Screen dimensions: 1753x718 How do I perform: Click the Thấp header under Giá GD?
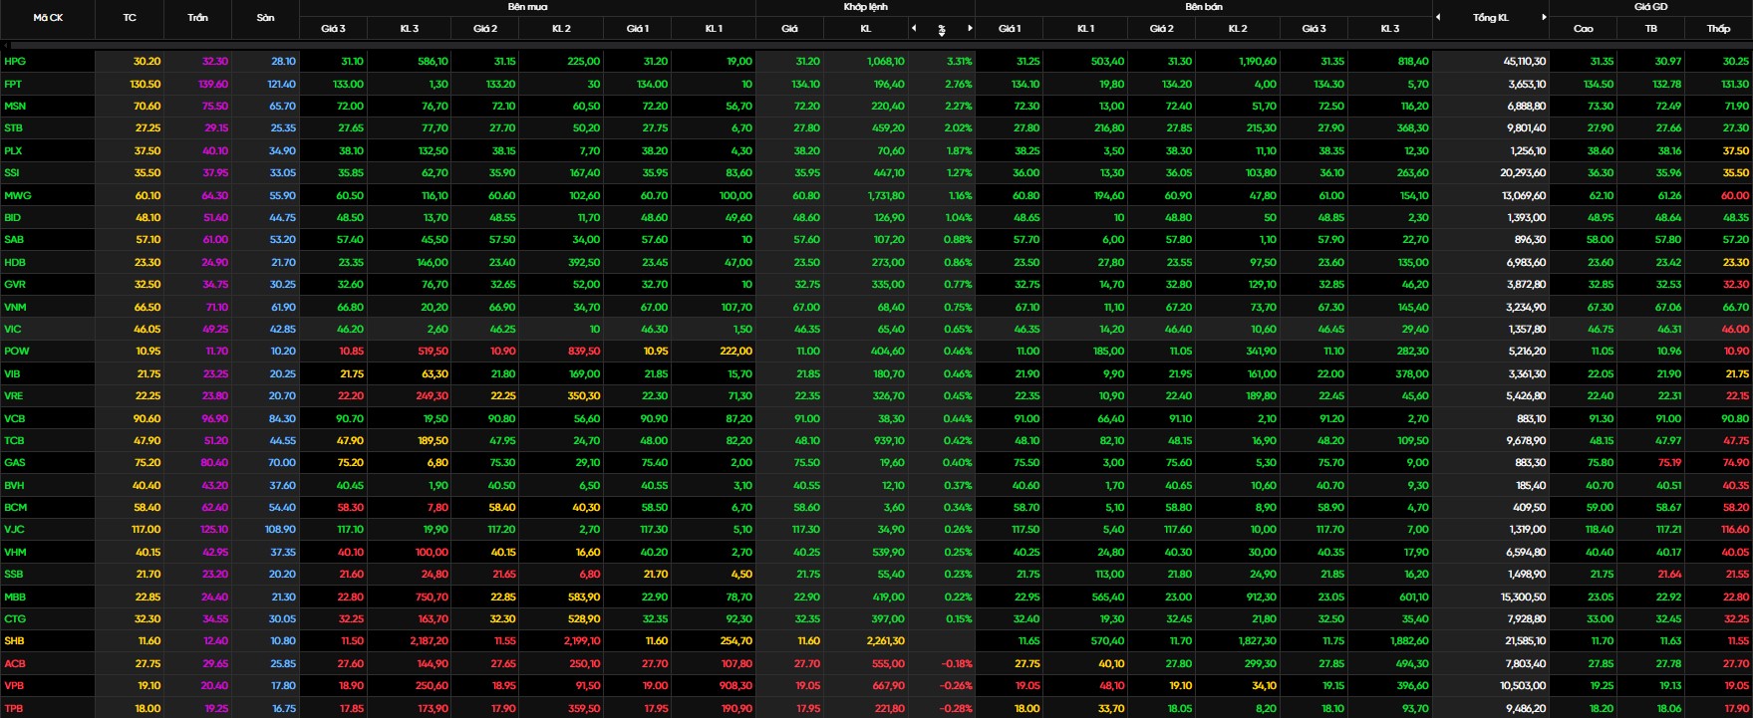[x=1718, y=29]
